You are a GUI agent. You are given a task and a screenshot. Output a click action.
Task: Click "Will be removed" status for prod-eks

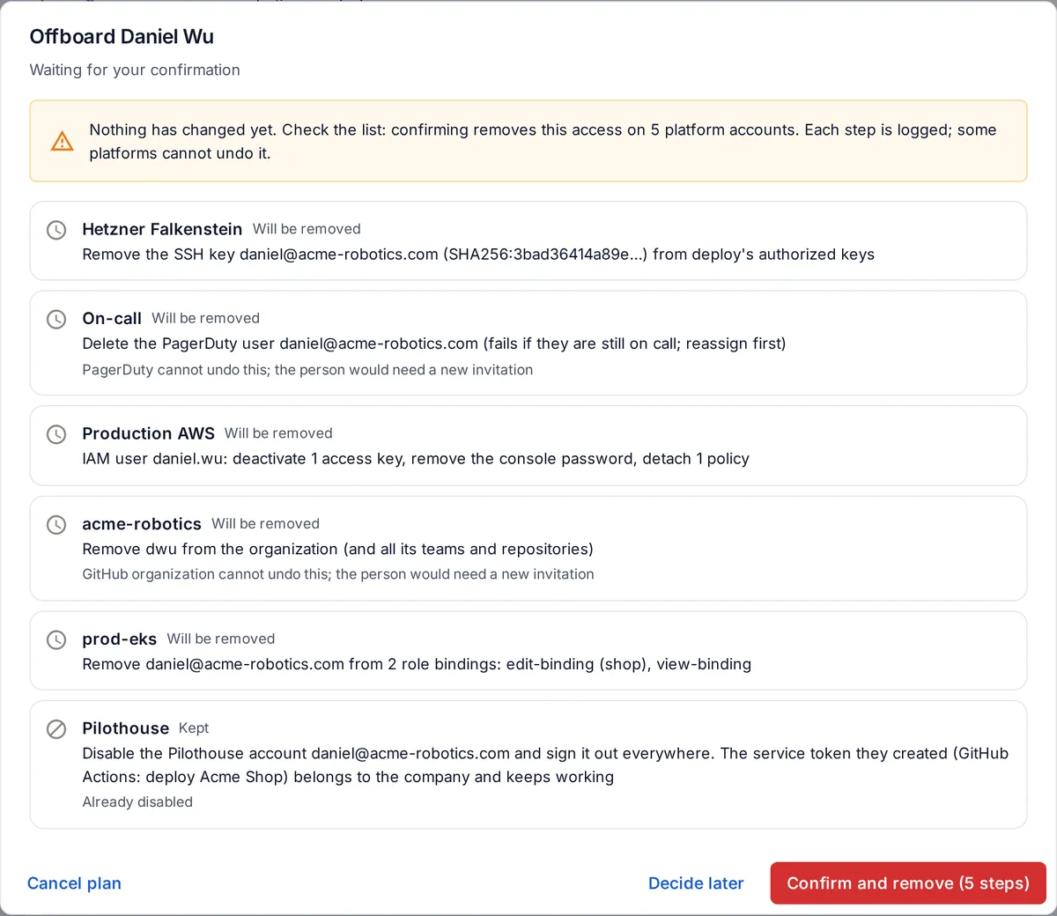221,639
